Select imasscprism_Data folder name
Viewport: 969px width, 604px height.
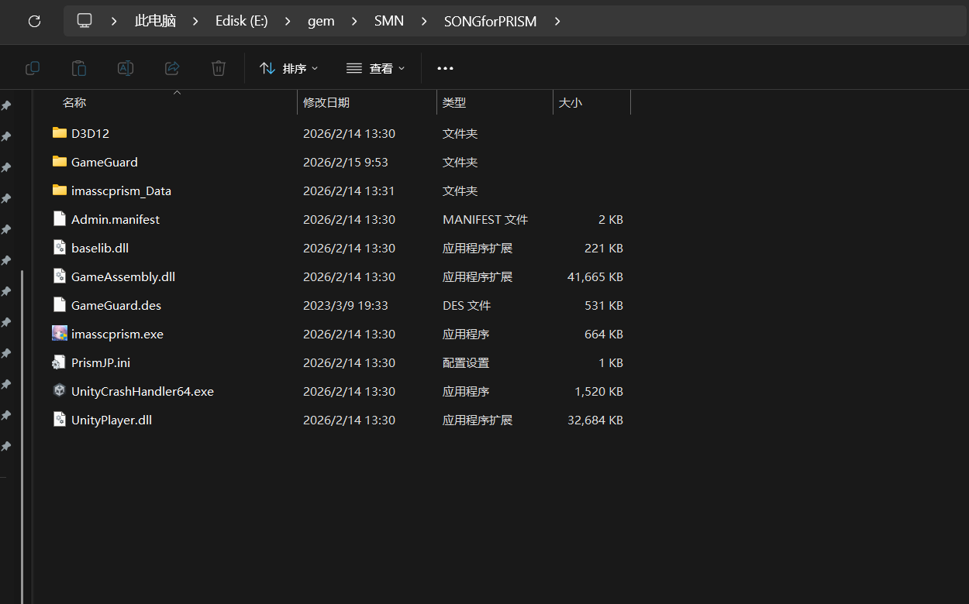coord(121,190)
